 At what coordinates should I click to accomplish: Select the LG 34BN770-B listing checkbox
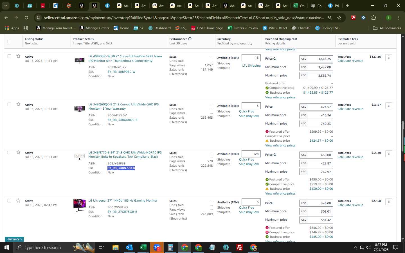[x=9, y=152]
